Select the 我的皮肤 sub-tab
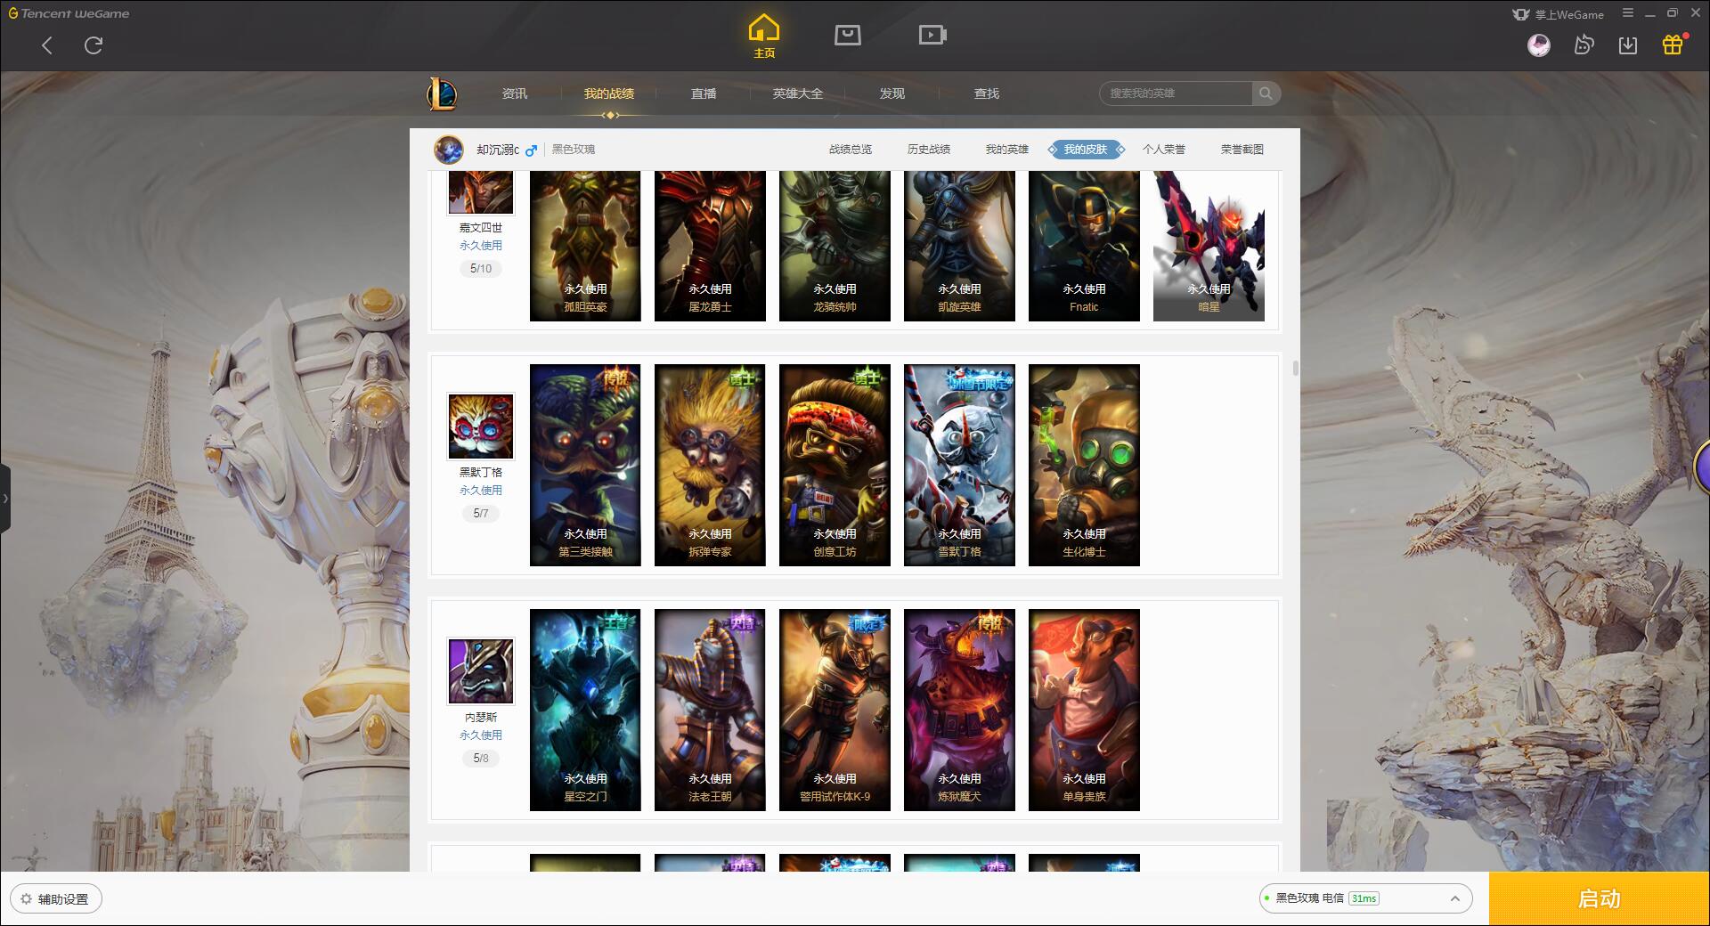The width and height of the screenshot is (1710, 926). [x=1086, y=150]
